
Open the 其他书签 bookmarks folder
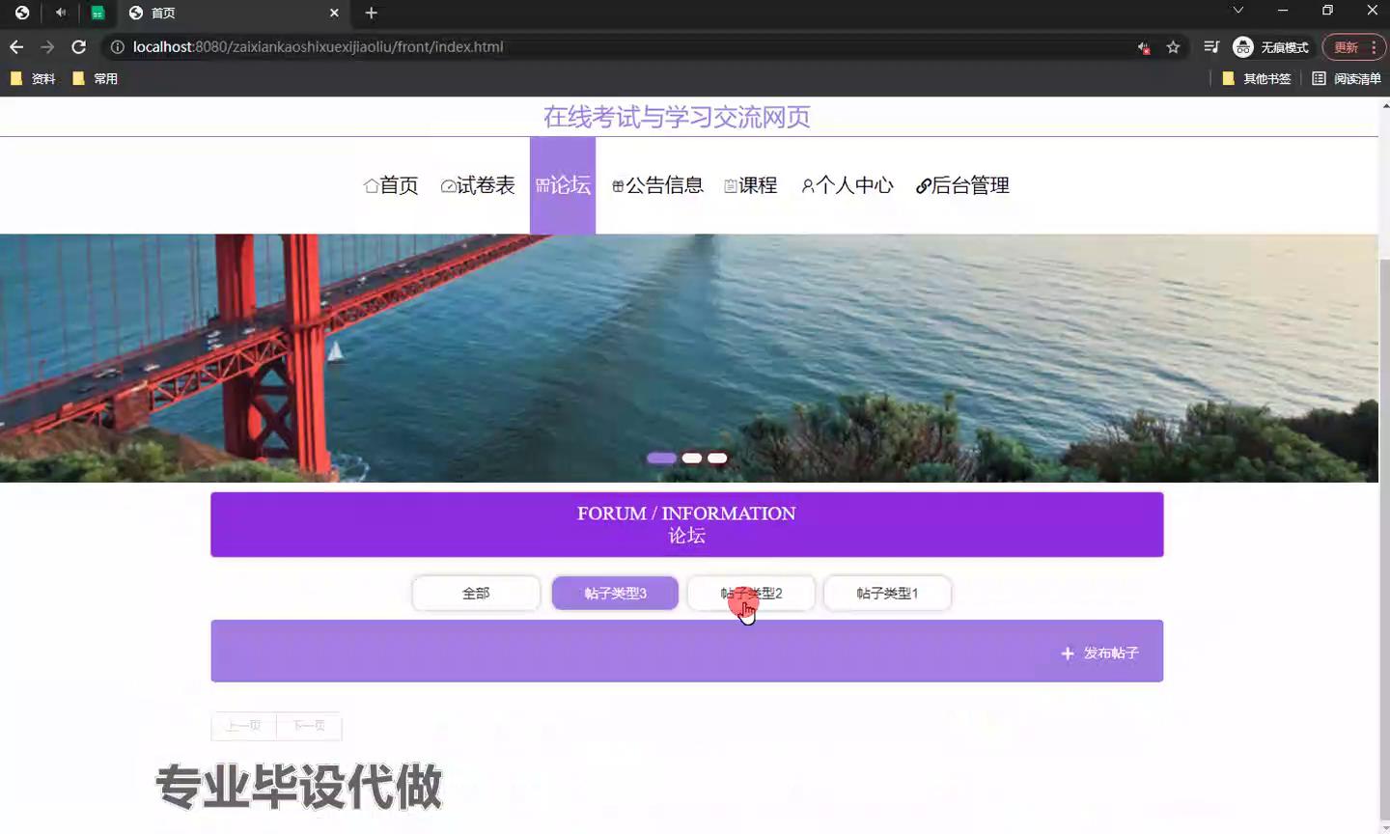pyautogui.click(x=1257, y=79)
